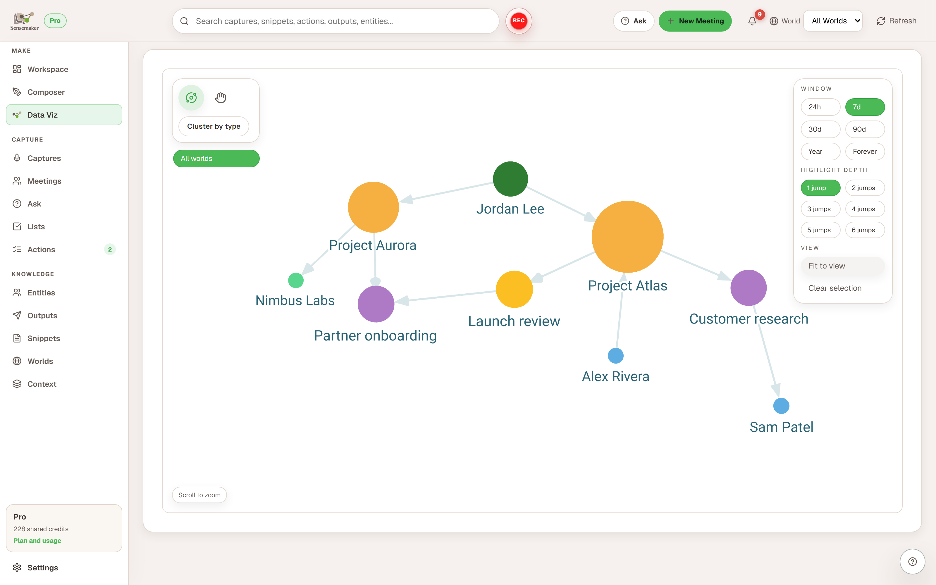The image size is (936, 585).
Task: Focus the search captures input field
Action: (x=335, y=21)
